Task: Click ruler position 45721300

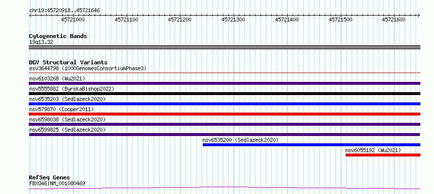Action: [233, 19]
